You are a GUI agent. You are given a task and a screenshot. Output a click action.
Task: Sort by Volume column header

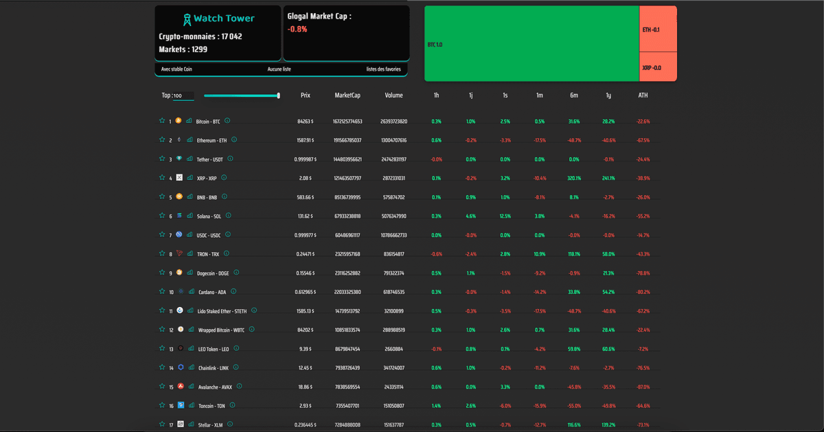coord(394,95)
